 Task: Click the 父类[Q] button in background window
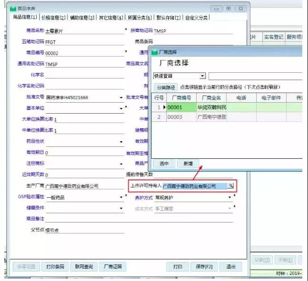point(262,260)
